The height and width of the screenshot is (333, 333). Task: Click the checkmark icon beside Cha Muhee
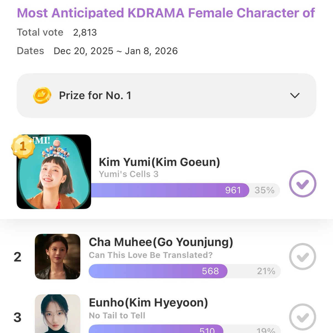tap(303, 257)
